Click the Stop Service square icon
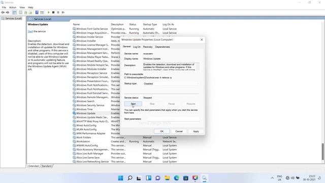This screenshot has height=183, width=325. click(53, 12)
